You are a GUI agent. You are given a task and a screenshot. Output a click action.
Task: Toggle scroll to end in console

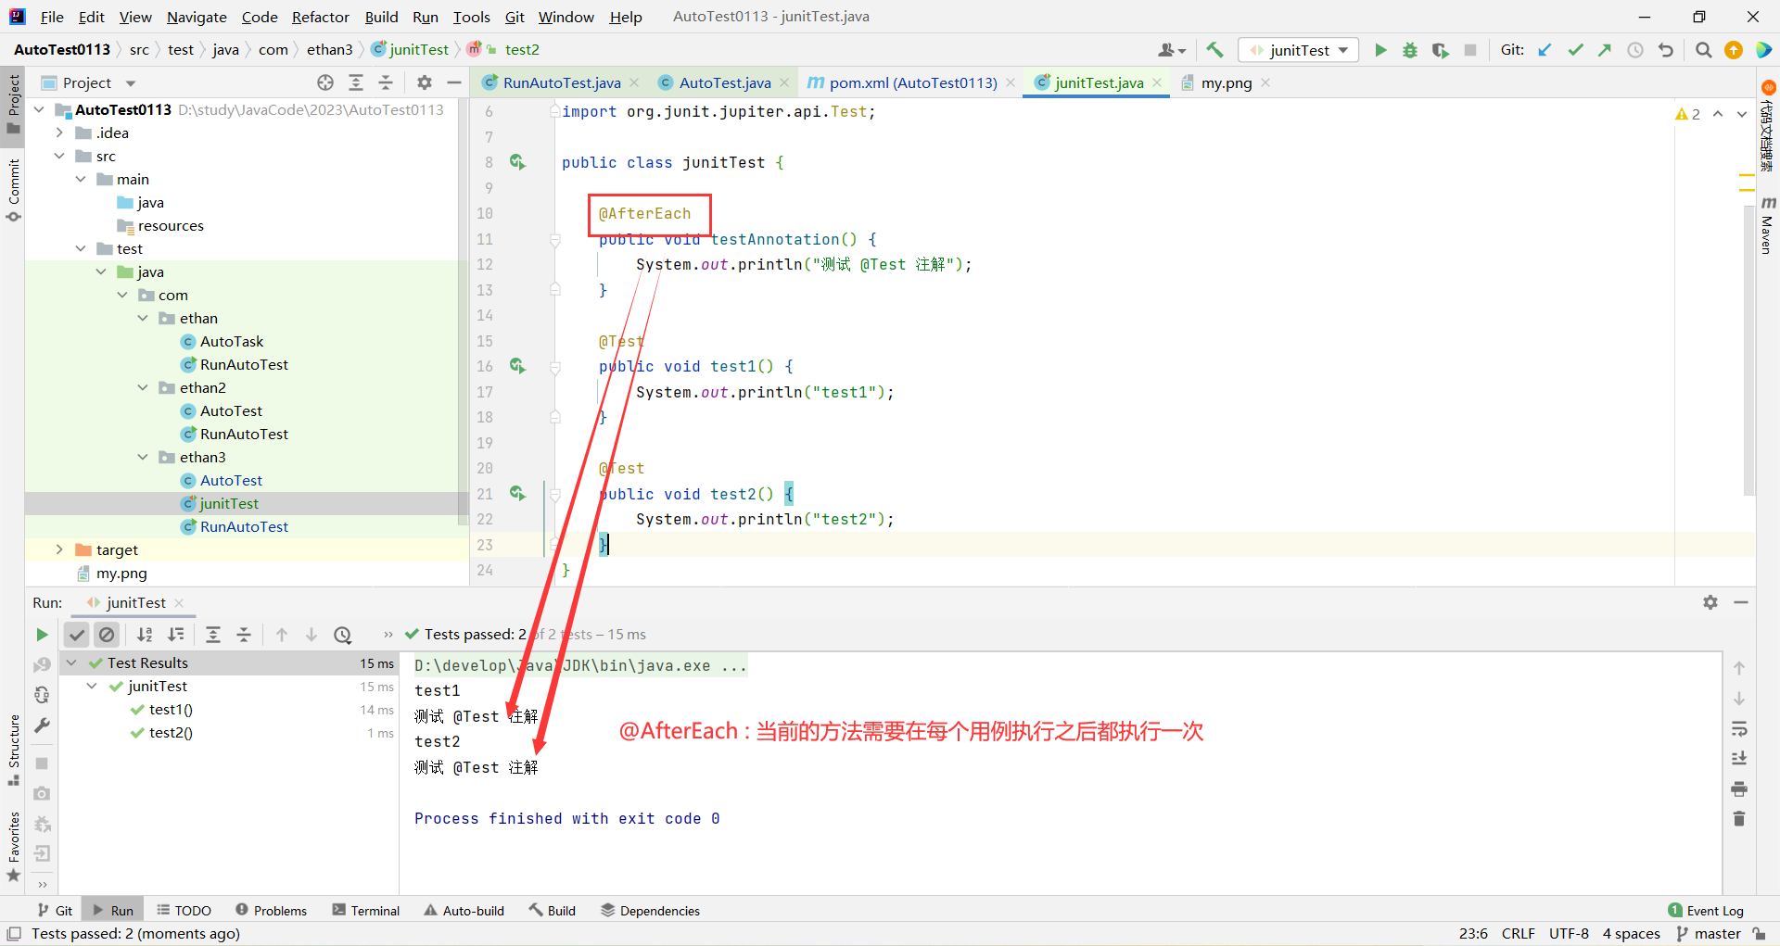pyautogui.click(x=1739, y=758)
